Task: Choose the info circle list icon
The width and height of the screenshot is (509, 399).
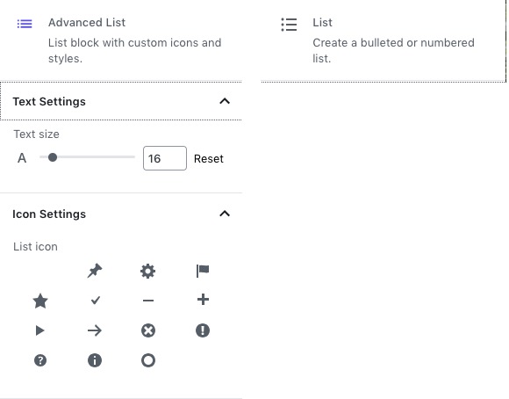Action: tap(95, 360)
